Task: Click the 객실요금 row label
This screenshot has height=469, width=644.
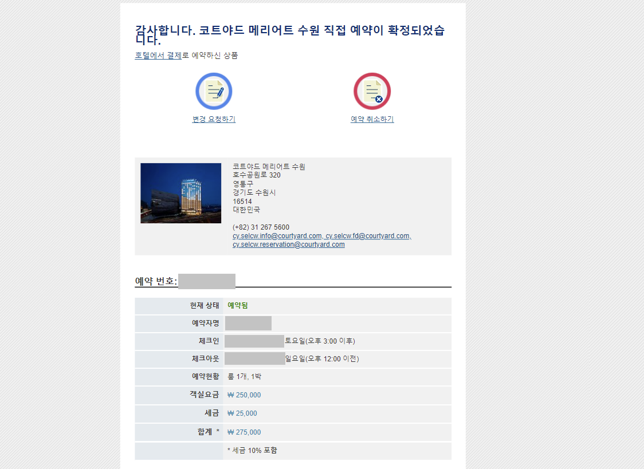Action: [x=204, y=395]
